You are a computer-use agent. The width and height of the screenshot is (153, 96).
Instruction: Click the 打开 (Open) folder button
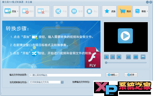click(x=131, y=75)
